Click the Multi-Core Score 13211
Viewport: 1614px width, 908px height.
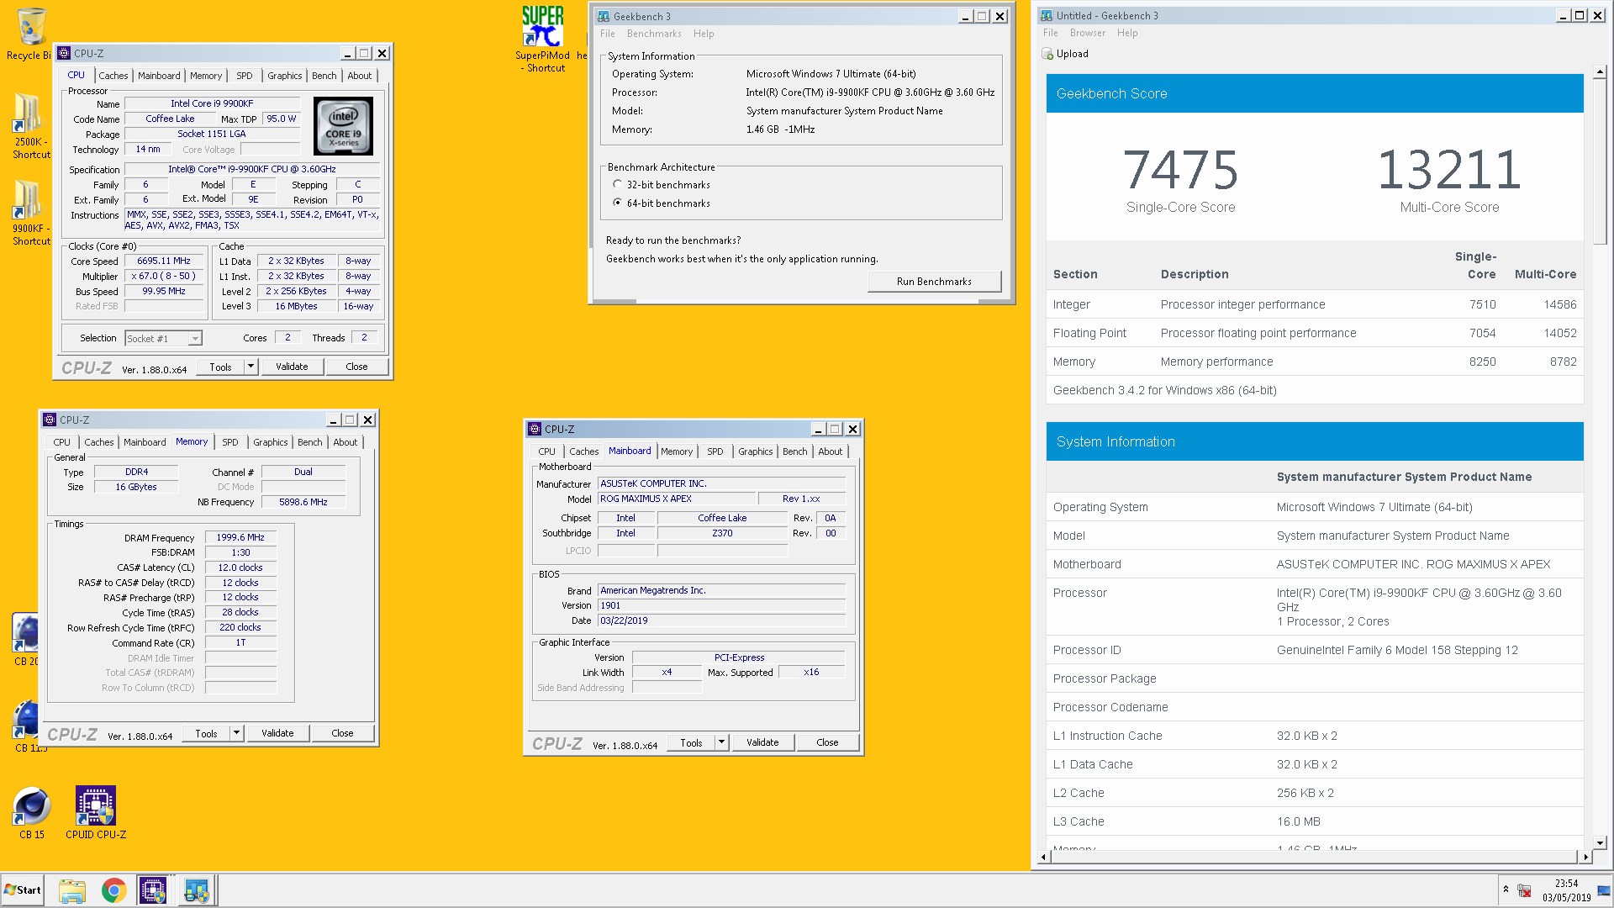point(1449,170)
